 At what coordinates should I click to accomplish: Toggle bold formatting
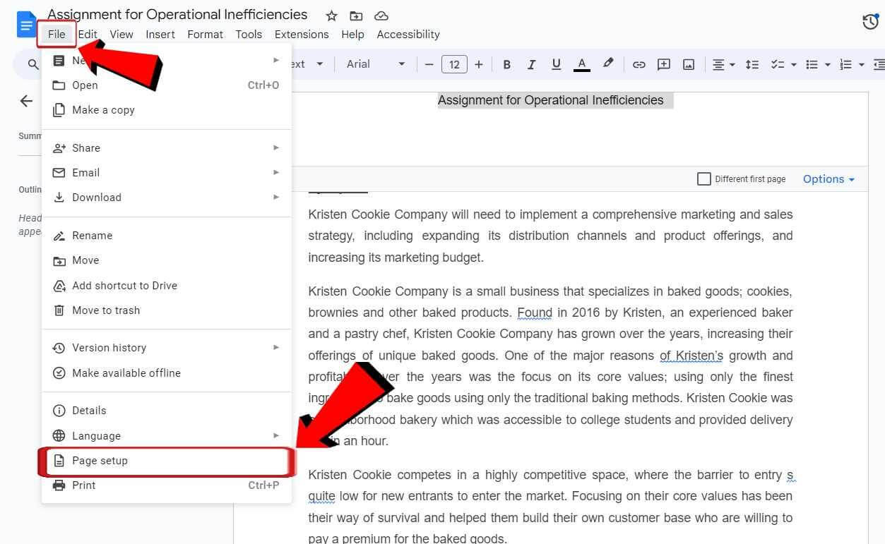(506, 64)
